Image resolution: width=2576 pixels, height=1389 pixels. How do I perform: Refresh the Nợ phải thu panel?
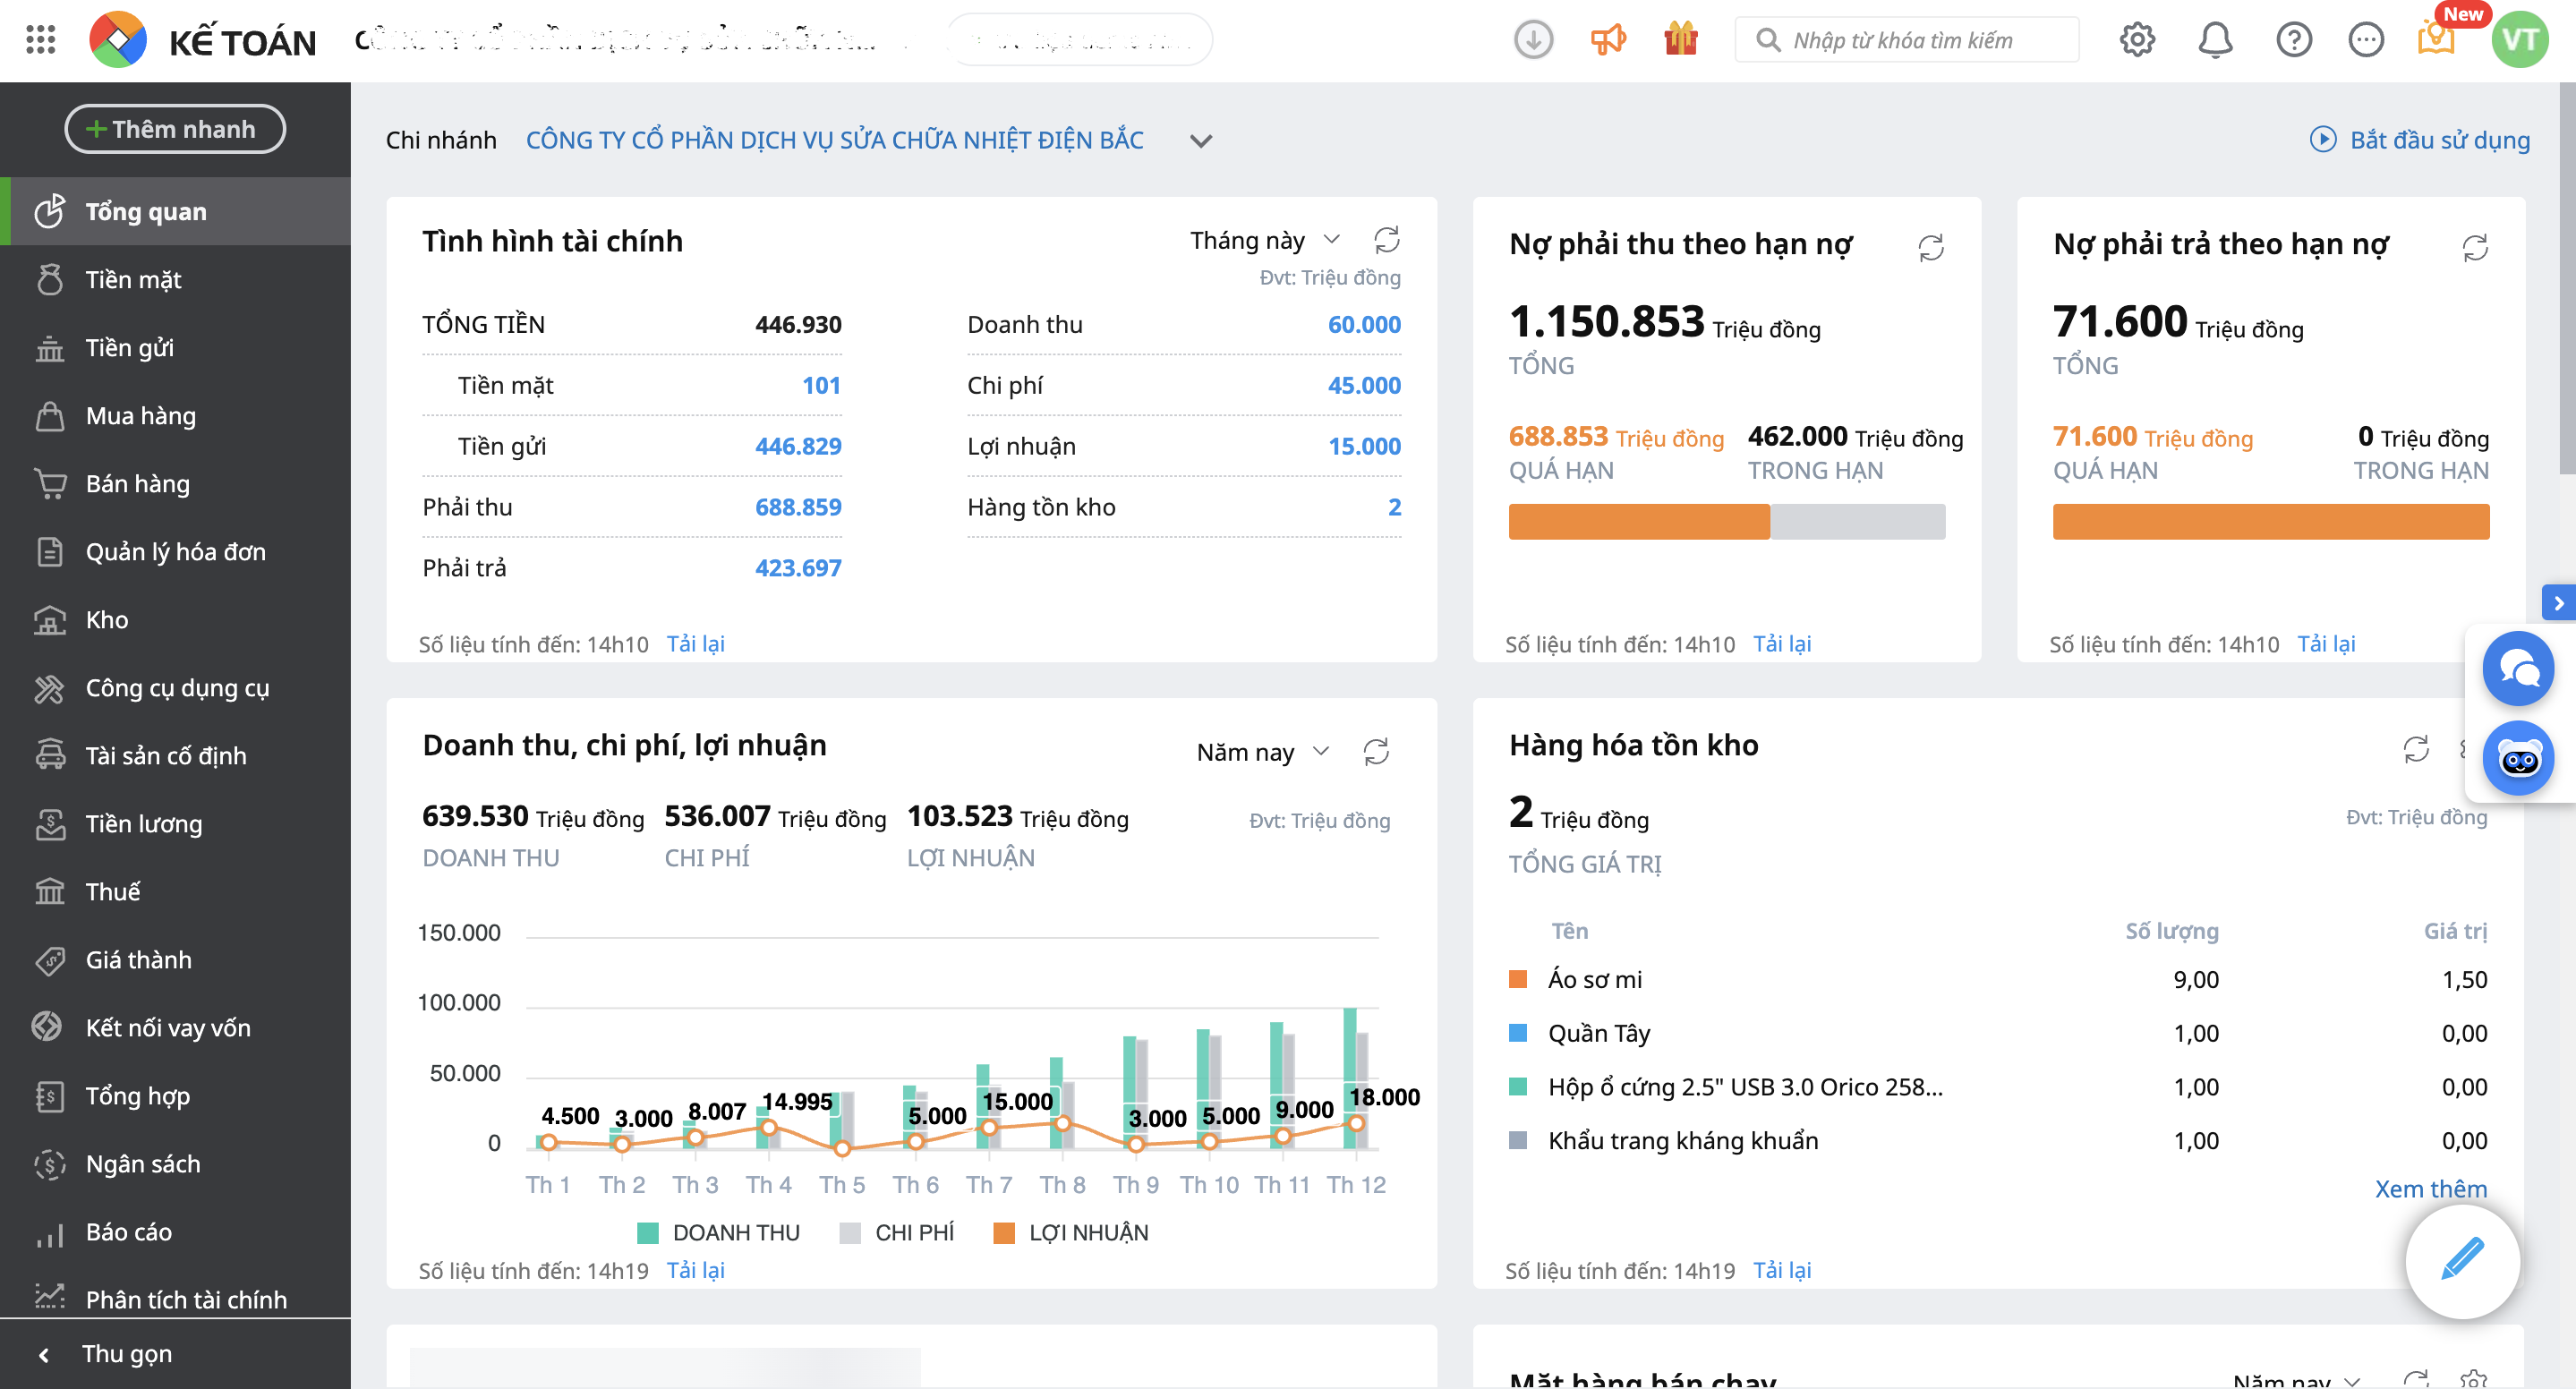tap(1931, 247)
